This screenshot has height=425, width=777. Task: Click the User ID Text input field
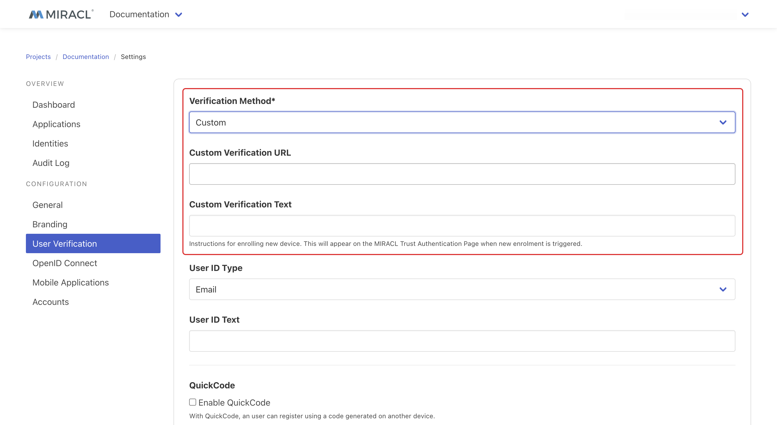tap(462, 341)
